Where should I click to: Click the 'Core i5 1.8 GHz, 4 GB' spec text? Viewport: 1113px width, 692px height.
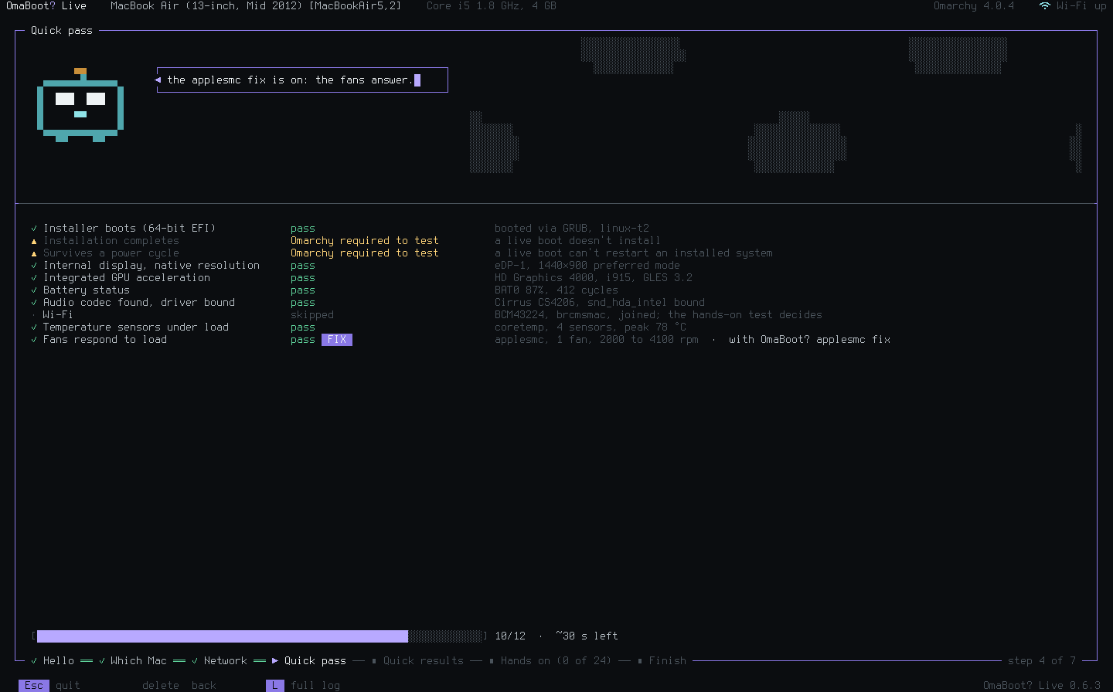[x=492, y=5]
